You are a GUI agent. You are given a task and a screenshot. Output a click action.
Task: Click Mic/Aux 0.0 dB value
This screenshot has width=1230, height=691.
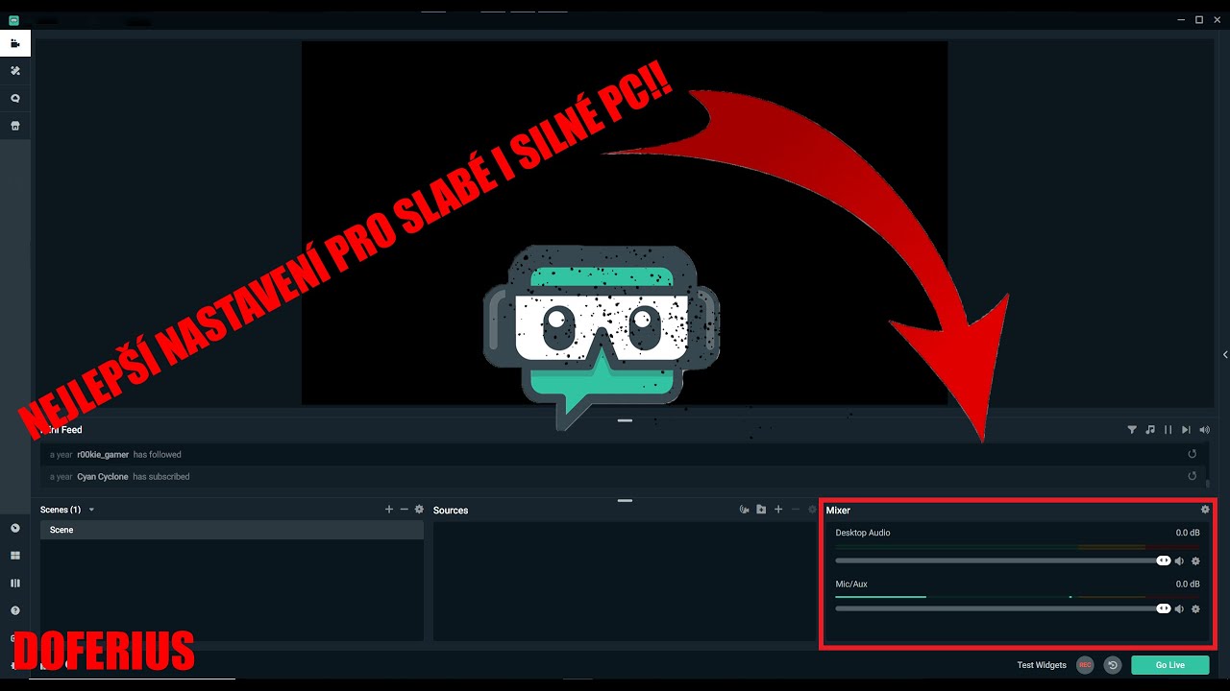pos(1188,584)
